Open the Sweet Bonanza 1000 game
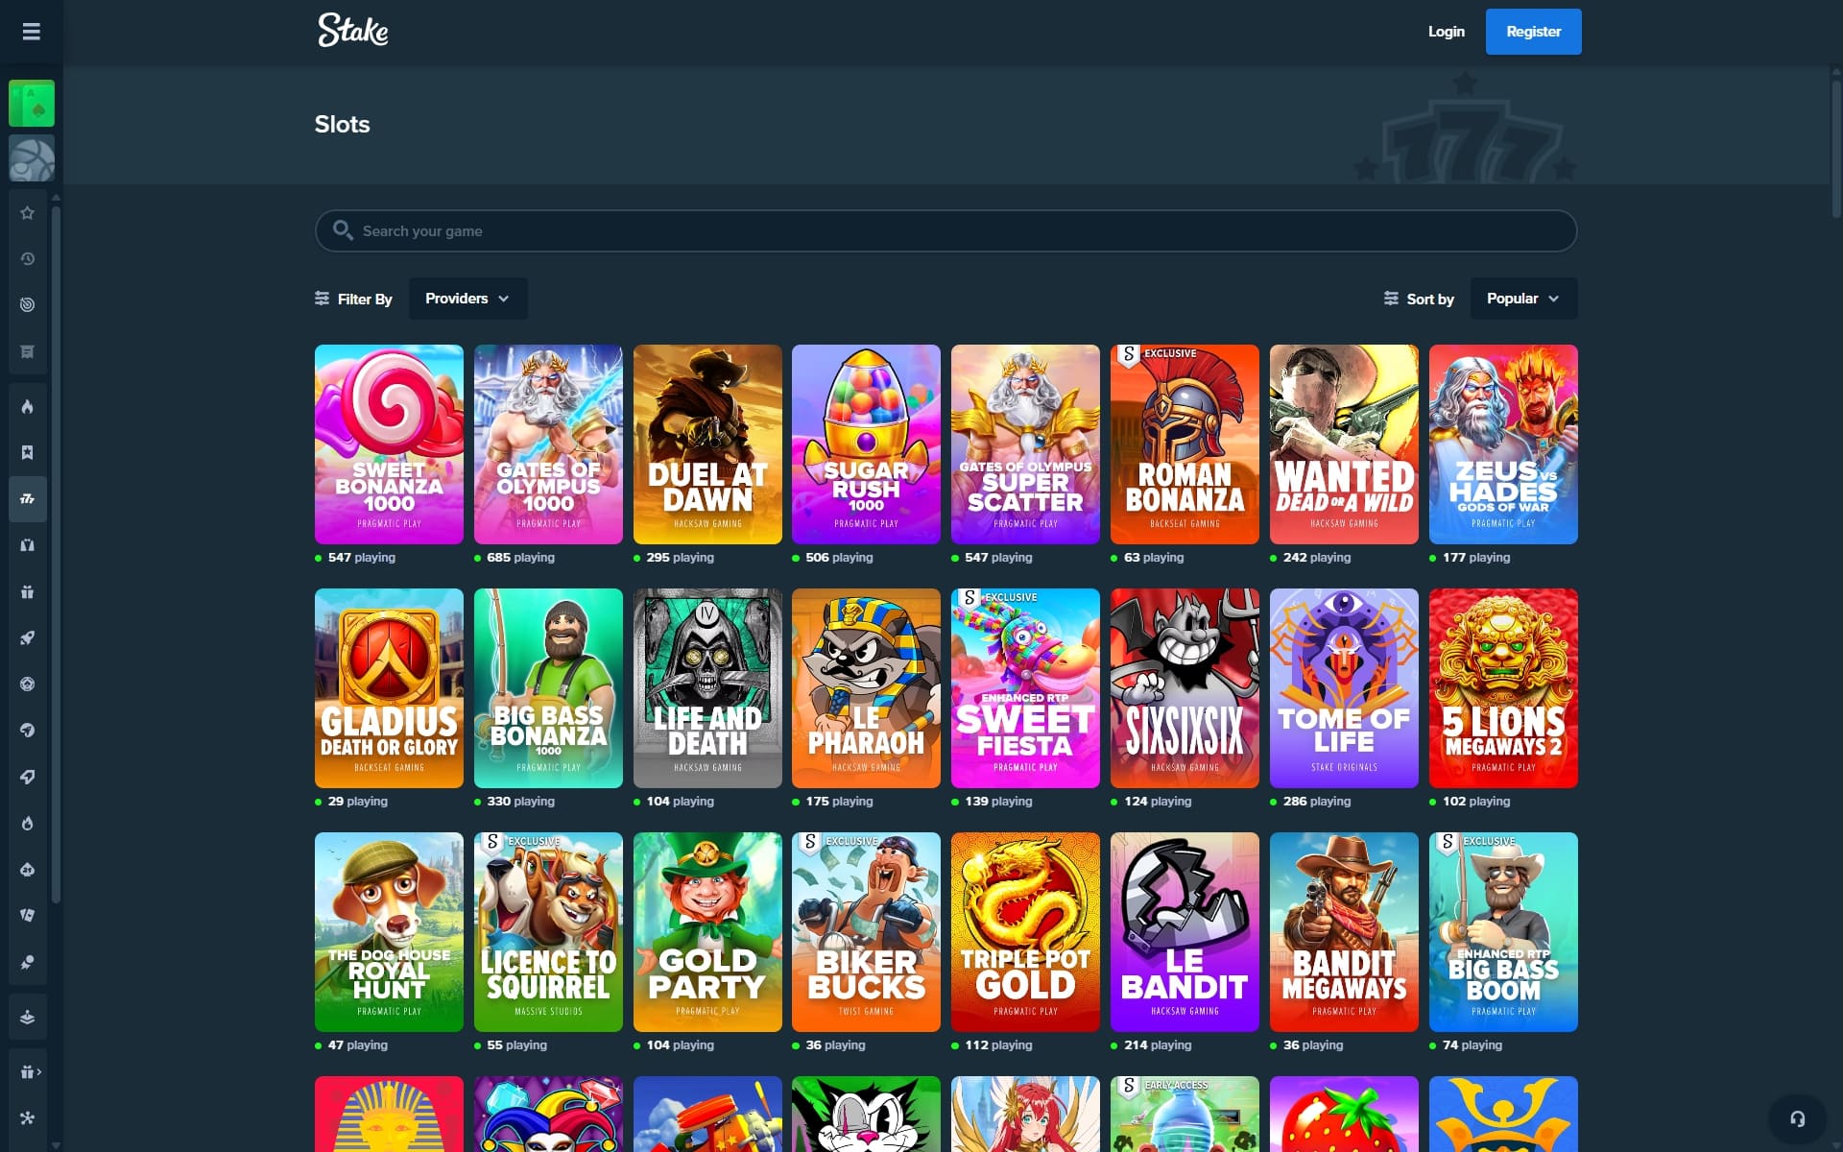The height and width of the screenshot is (1152, 1843). (x=389, y=444)
